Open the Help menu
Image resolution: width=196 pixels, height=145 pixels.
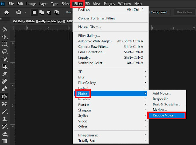[x=138, y=4]
